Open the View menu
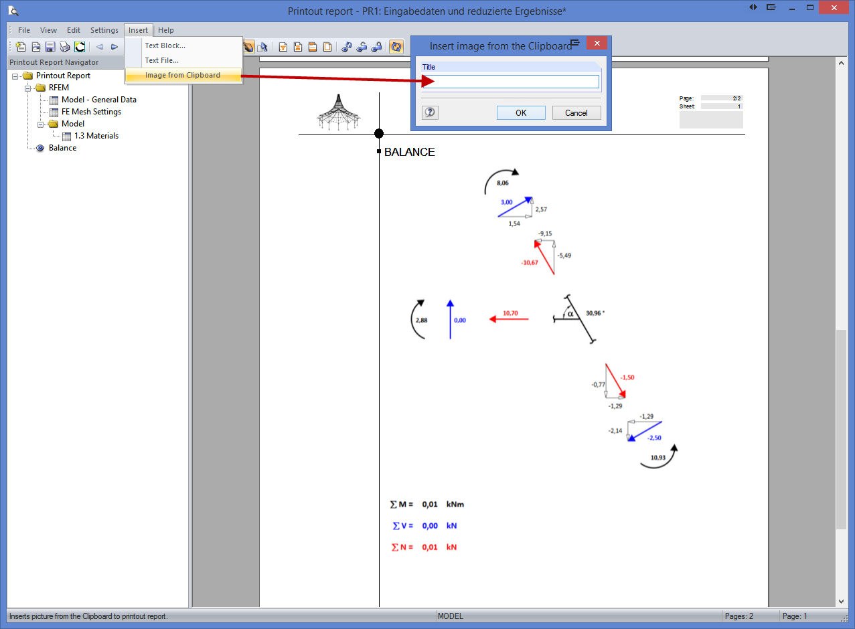The image size is (855, 629). [48, 30]
